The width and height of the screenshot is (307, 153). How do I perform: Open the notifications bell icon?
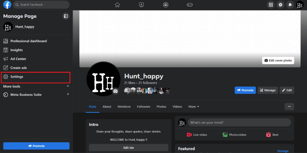pos(290,5)
